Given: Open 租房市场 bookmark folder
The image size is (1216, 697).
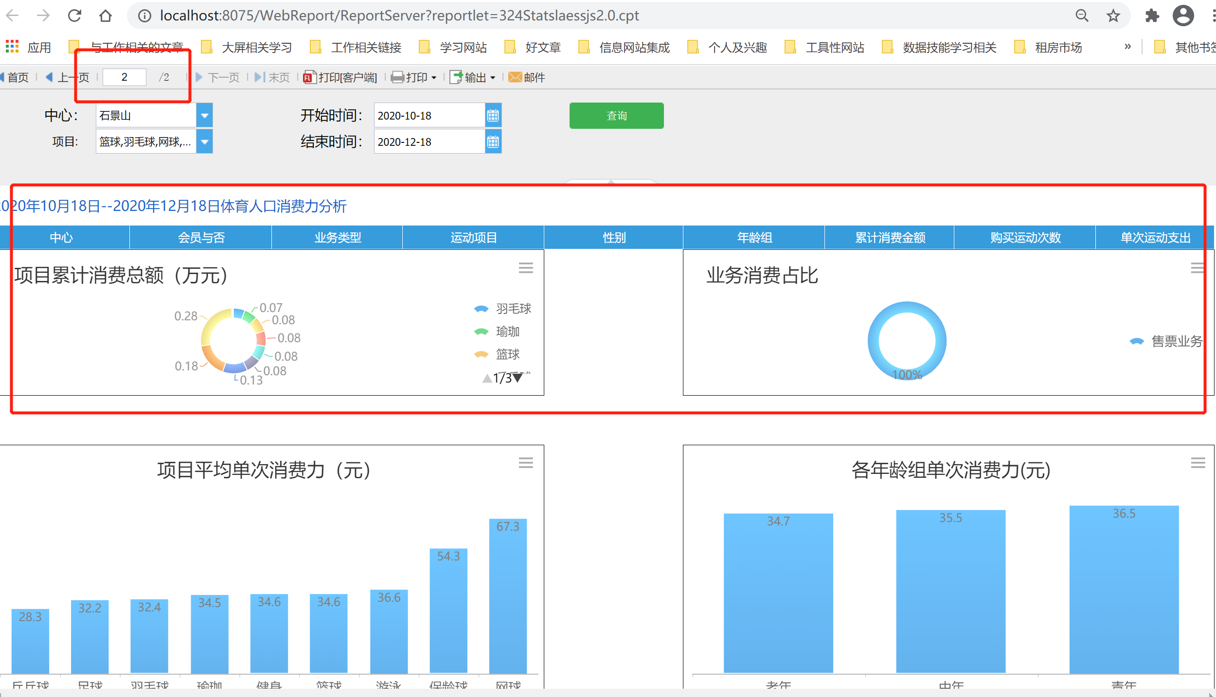Looking at the screenshot, I should [x=1048, y=47].
